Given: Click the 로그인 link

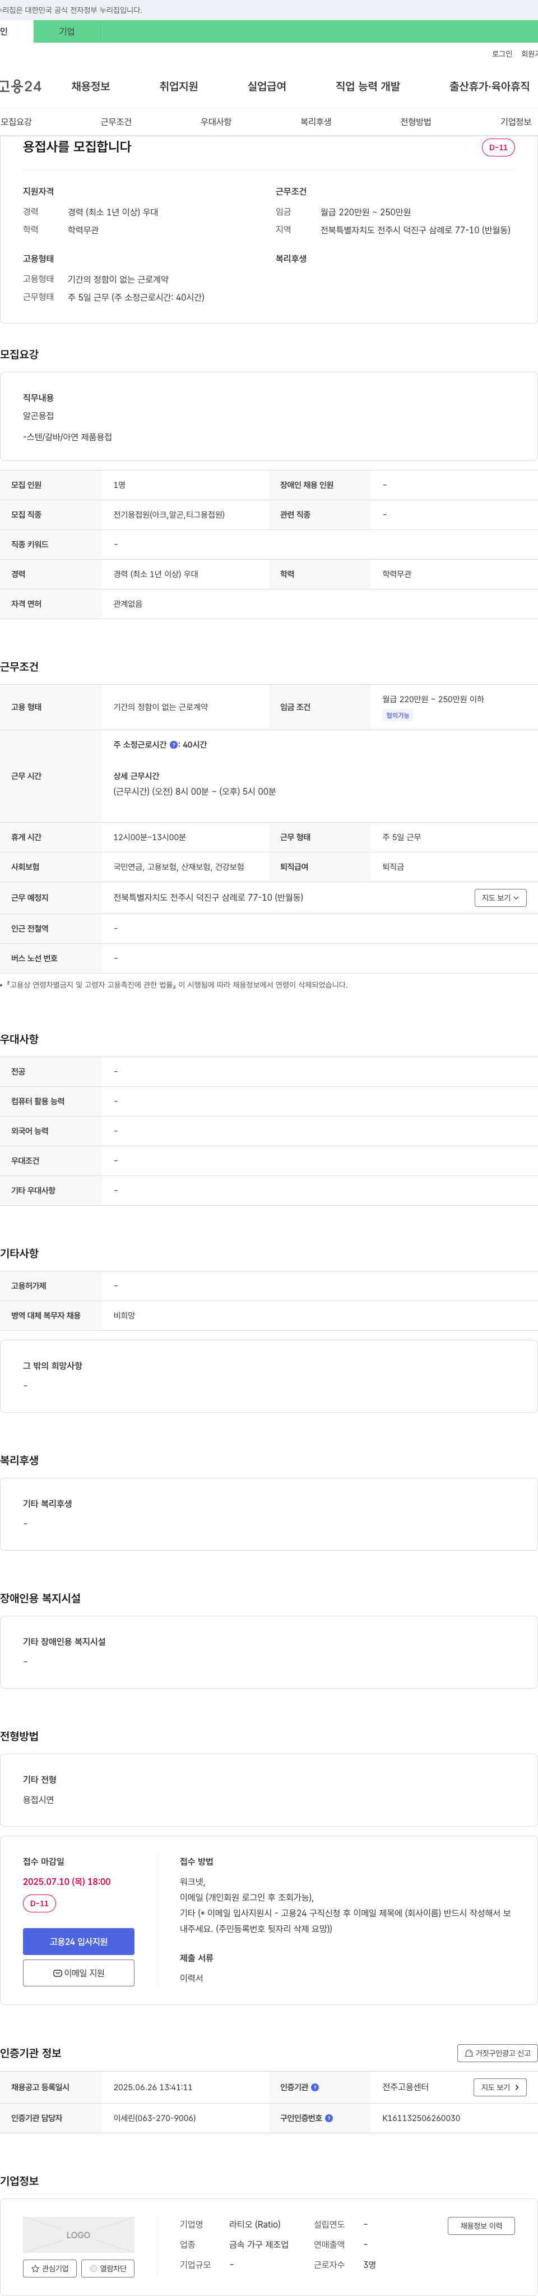Looking at the screenshot, I should pos(502,54).
